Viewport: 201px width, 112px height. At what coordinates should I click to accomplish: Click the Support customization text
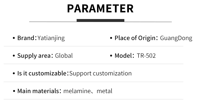(100, 73)
